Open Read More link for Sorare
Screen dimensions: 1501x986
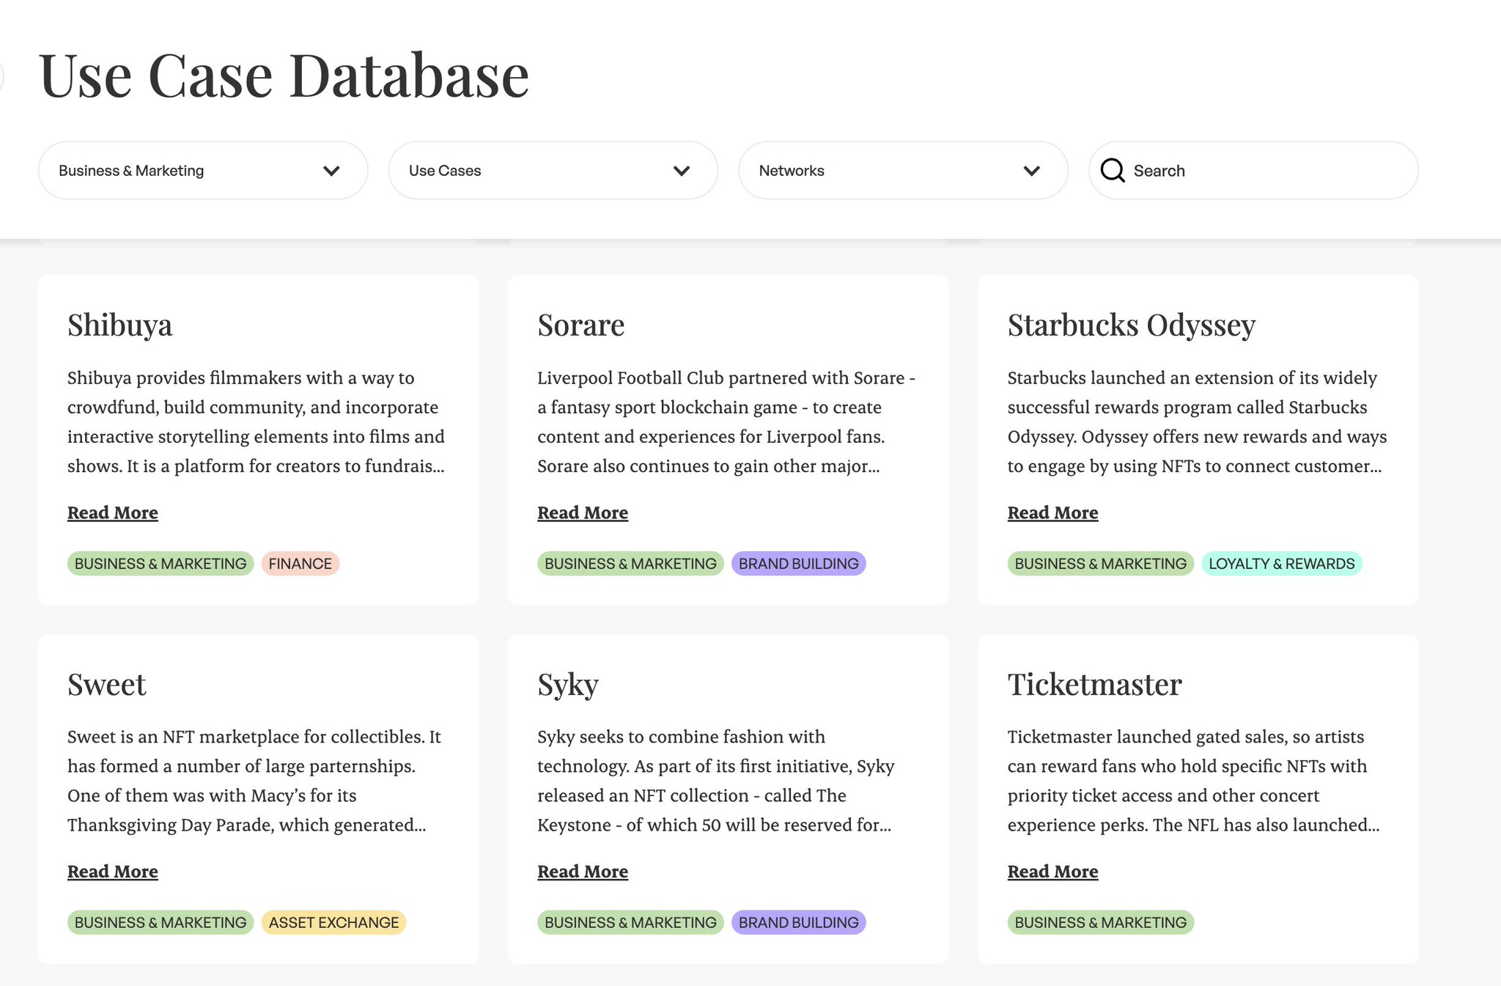(583, 512)
